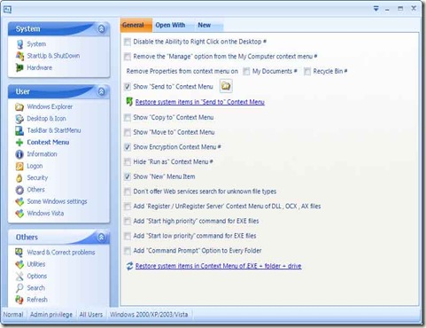Click the System monitor icon in sidebar
Viewport: 426px width, 328px height.
coord(19,44)
